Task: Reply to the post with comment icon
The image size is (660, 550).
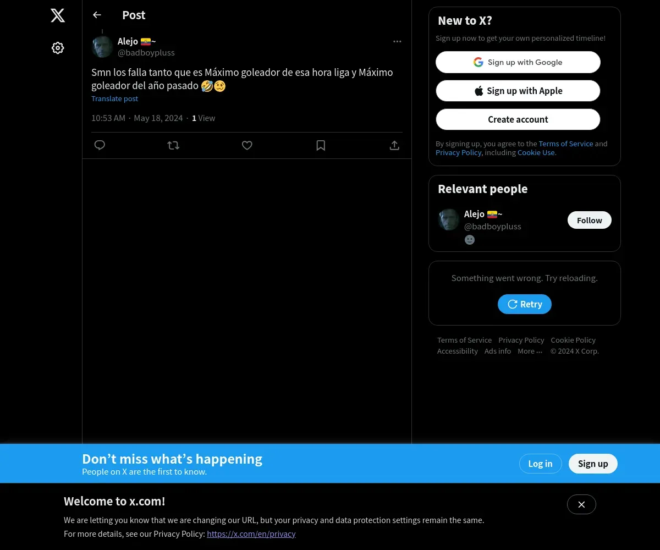Action: tap(100, 145)
